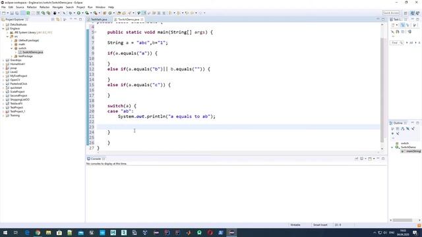
Task: Toggle Mark Occurrences in the toolbar
Action: click(144, 13)
